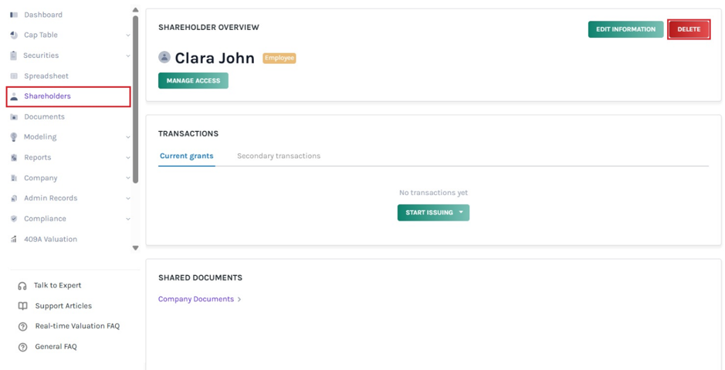Switch to Secondary transactions tab
This screenshot has width=725, height=370.
coord(279,156)
